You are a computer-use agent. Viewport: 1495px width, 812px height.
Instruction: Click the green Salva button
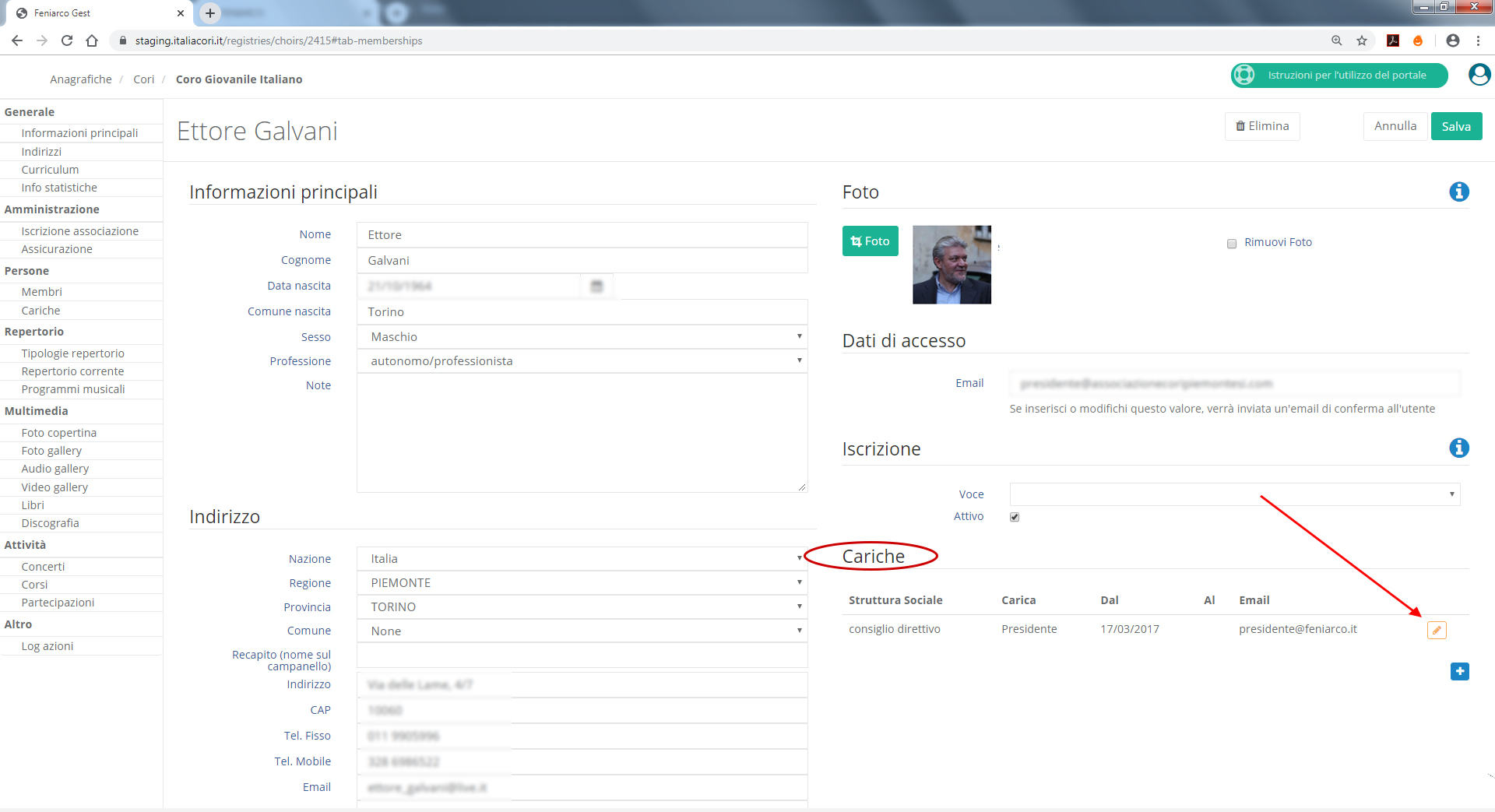(1455, 126)
